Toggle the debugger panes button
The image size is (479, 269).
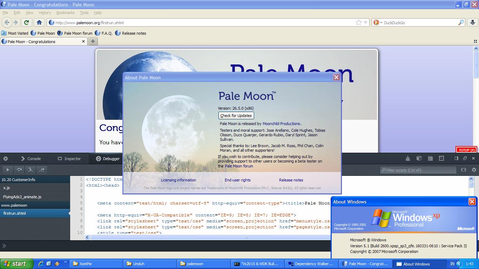point(464,170)
